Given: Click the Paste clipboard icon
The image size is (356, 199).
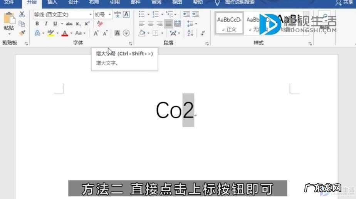Looking at the screenshot, I should 9,18.
